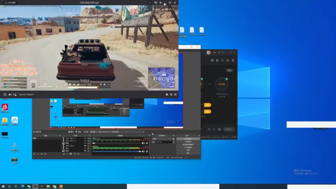Image resolution: width=336 pixels, height=189 pixels.
Task: Add a new scene in OBS
Action: pyautogui.click(x=34, y=154)
